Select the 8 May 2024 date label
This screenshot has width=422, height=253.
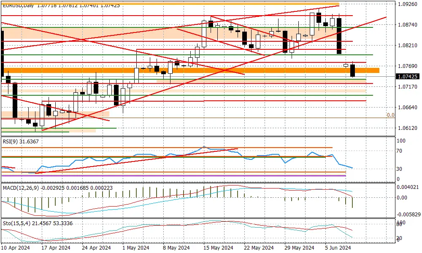(176, 248)
